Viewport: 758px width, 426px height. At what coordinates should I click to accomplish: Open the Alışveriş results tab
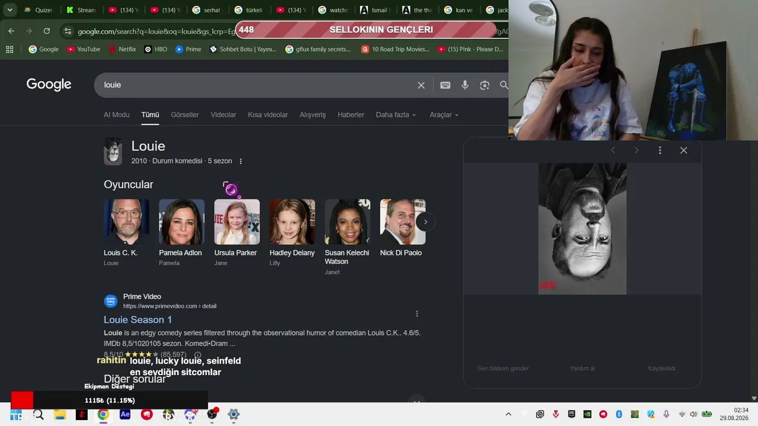(313, 115)
